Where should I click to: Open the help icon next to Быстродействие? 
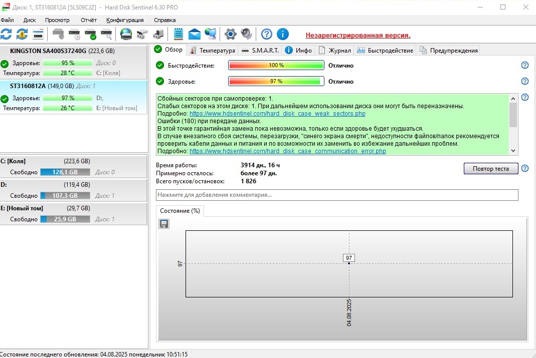coord(525,65)
